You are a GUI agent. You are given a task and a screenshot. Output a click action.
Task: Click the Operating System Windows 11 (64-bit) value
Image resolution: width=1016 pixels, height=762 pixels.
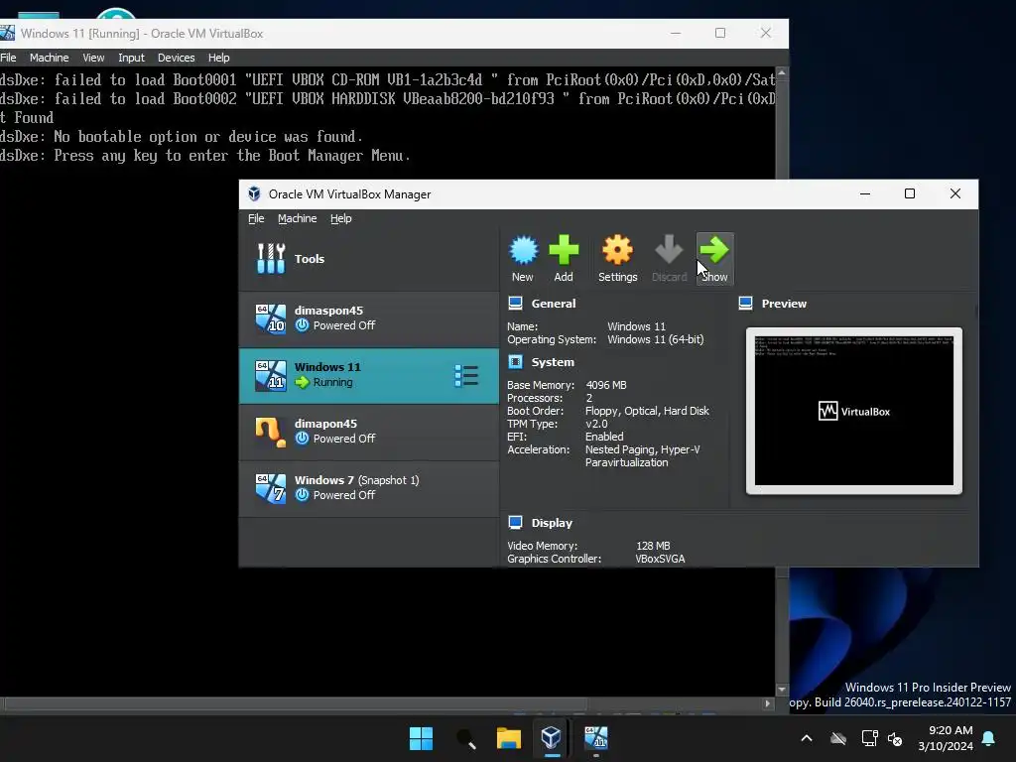click(655, 339)
